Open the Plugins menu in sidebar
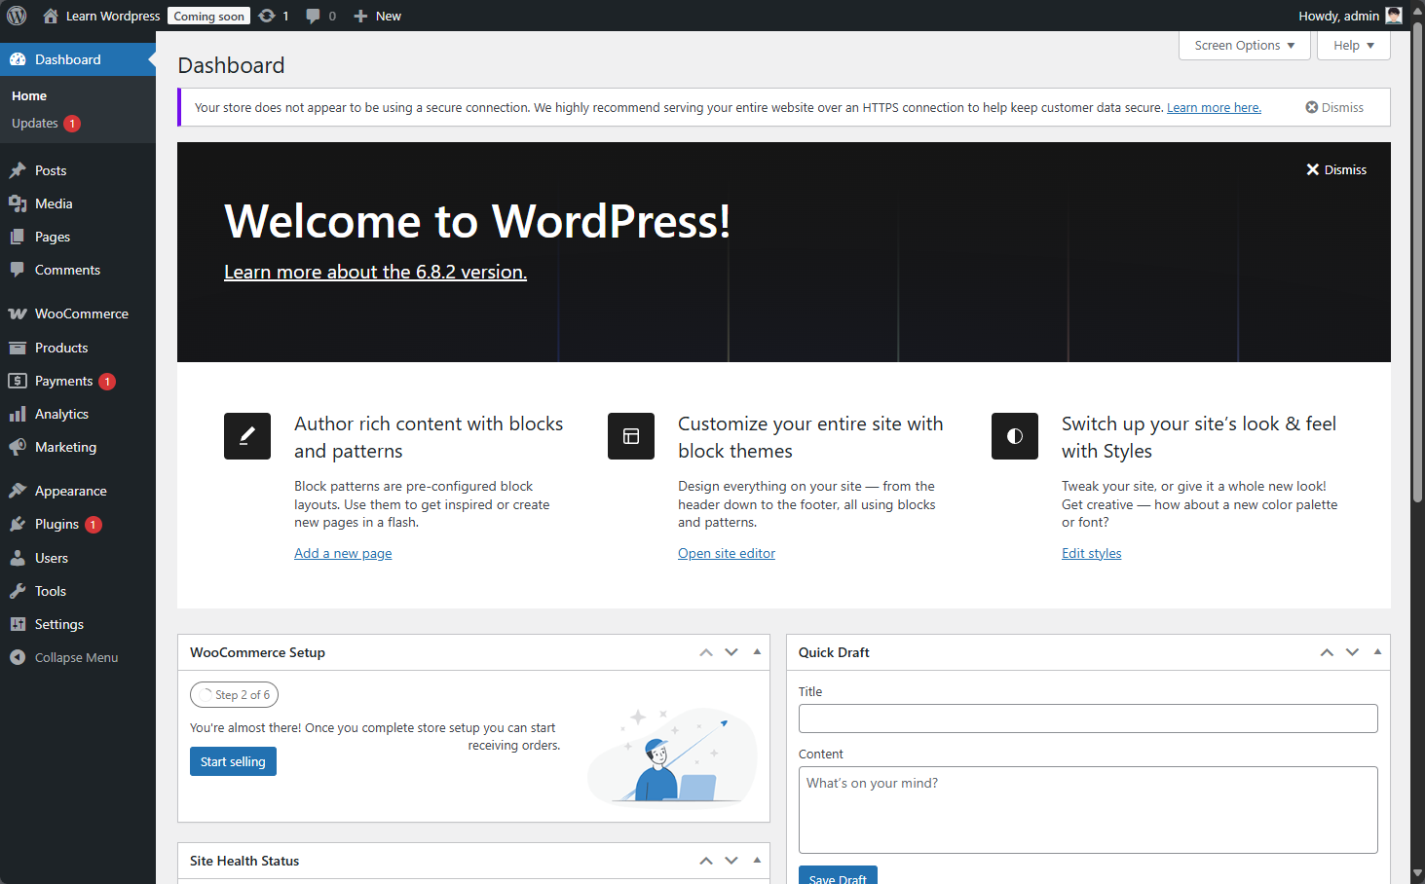Viewport: 1425px width, 884px height. click(x=56, y=524)
